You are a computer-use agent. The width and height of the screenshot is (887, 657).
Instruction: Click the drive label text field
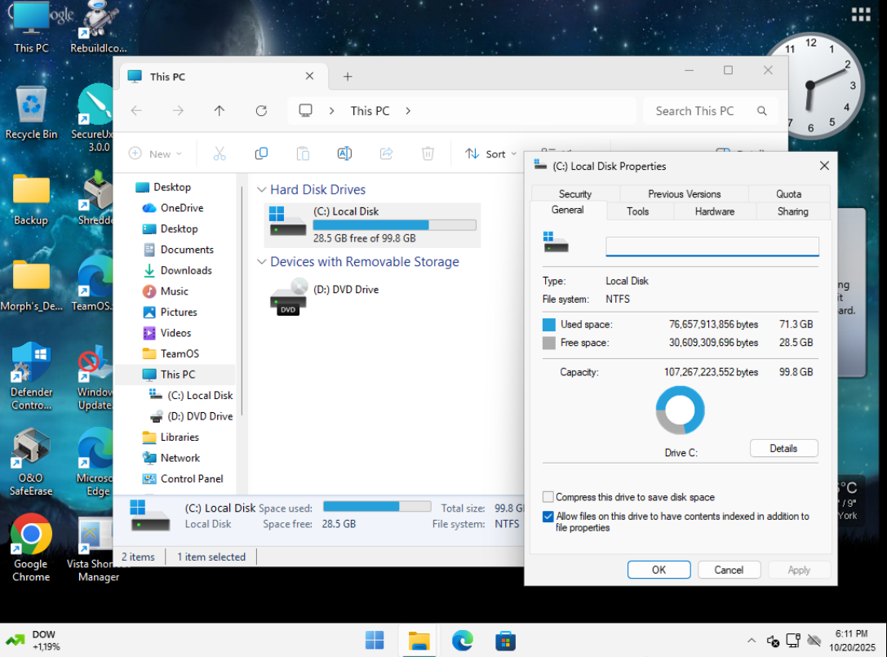point(712,246)
